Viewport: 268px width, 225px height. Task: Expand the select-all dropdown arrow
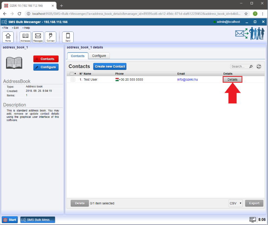[75, 74]
